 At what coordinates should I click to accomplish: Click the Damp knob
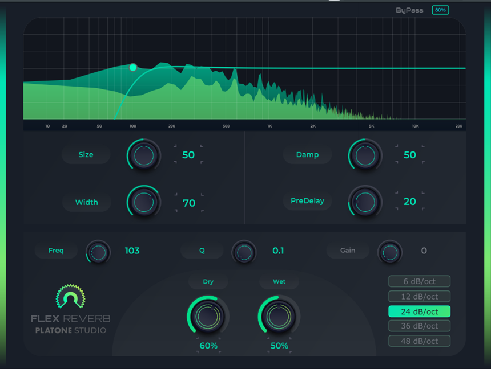[x=365, y=155]
